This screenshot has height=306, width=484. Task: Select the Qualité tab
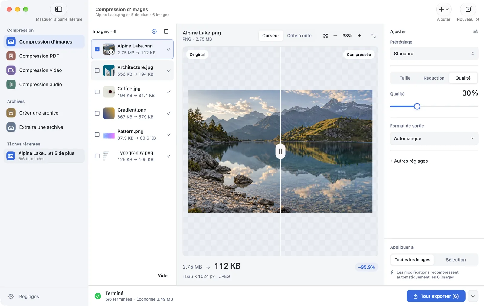[x=463, y=78]
